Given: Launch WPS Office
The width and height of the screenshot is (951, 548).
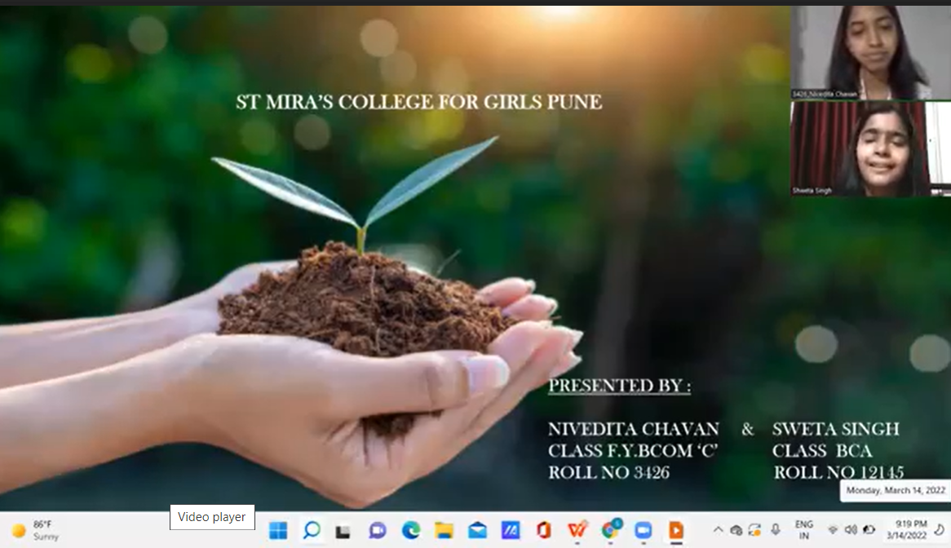Looking at the screenshot, I should (577, 531).
